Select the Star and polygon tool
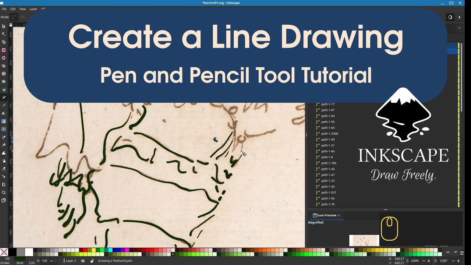Screen dimensions: 471x265 click(x=4, y=66)
